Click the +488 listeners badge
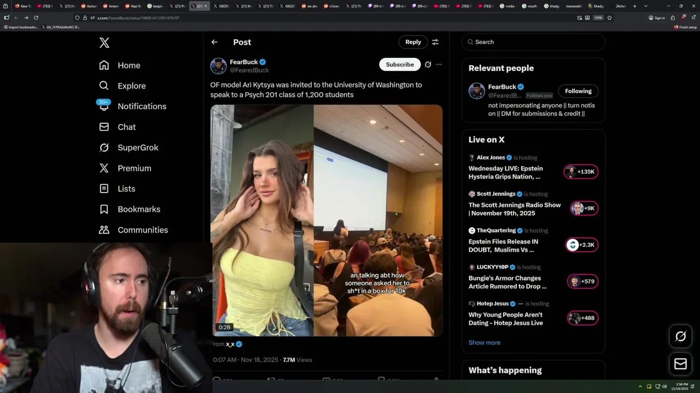The image size is (700, 393). point(582,318)
